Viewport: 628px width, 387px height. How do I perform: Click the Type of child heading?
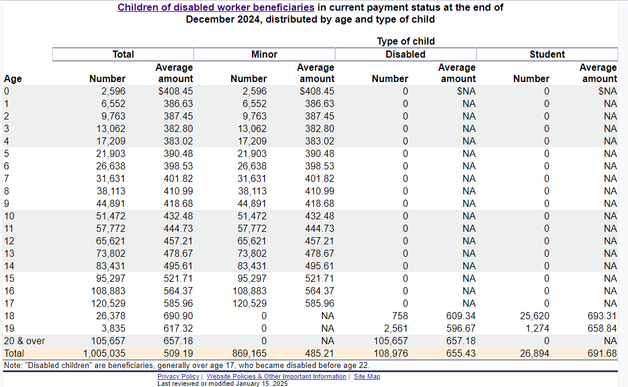pos(406,41)
